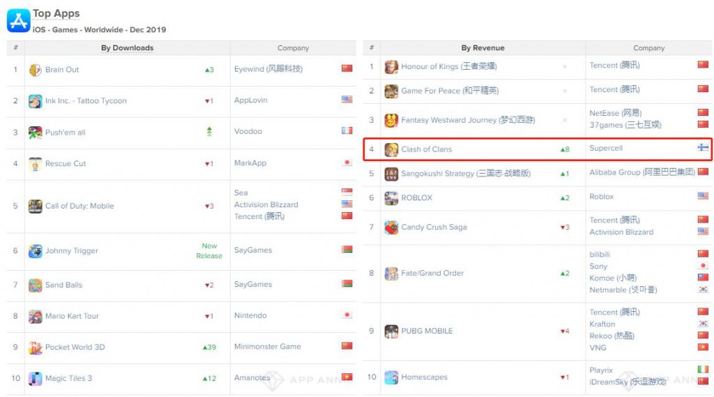Click the Top Apps heading
The width and height of the screenshot is (714, 397).
tap(56, 14)
